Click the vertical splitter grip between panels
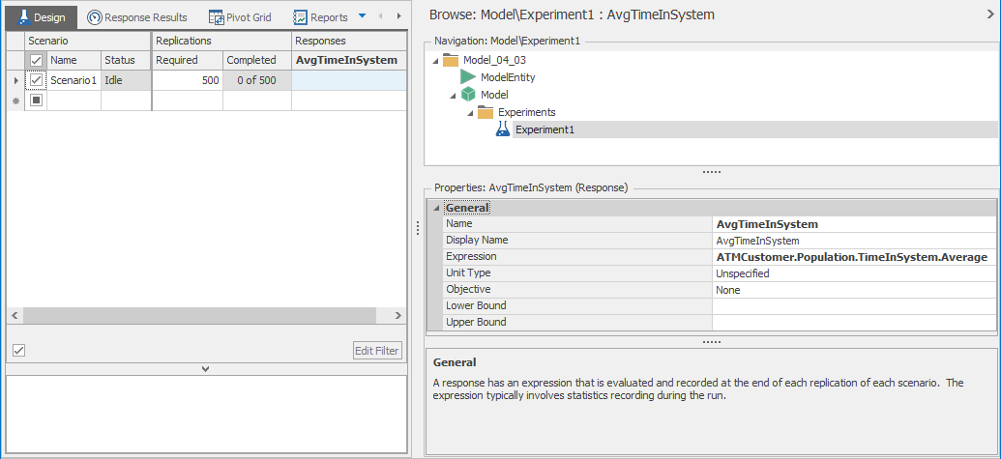Viewport: 1001px width, 459px height. pos(417,228)
